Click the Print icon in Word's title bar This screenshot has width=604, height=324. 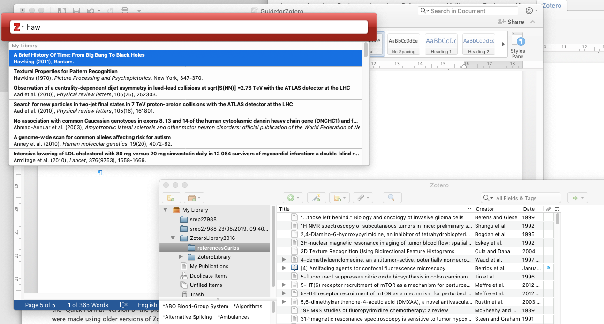pyautogui.click(x=125, y=10)
